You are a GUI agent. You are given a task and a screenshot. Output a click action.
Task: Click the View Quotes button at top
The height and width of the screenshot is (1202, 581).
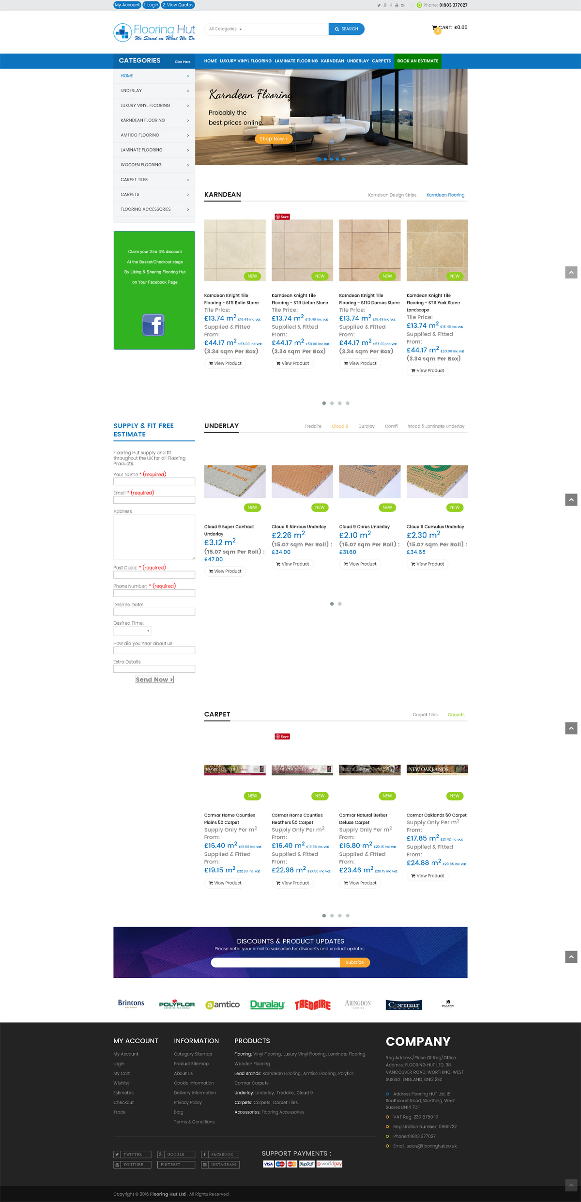pyautogui.click(x=178, y=5)
